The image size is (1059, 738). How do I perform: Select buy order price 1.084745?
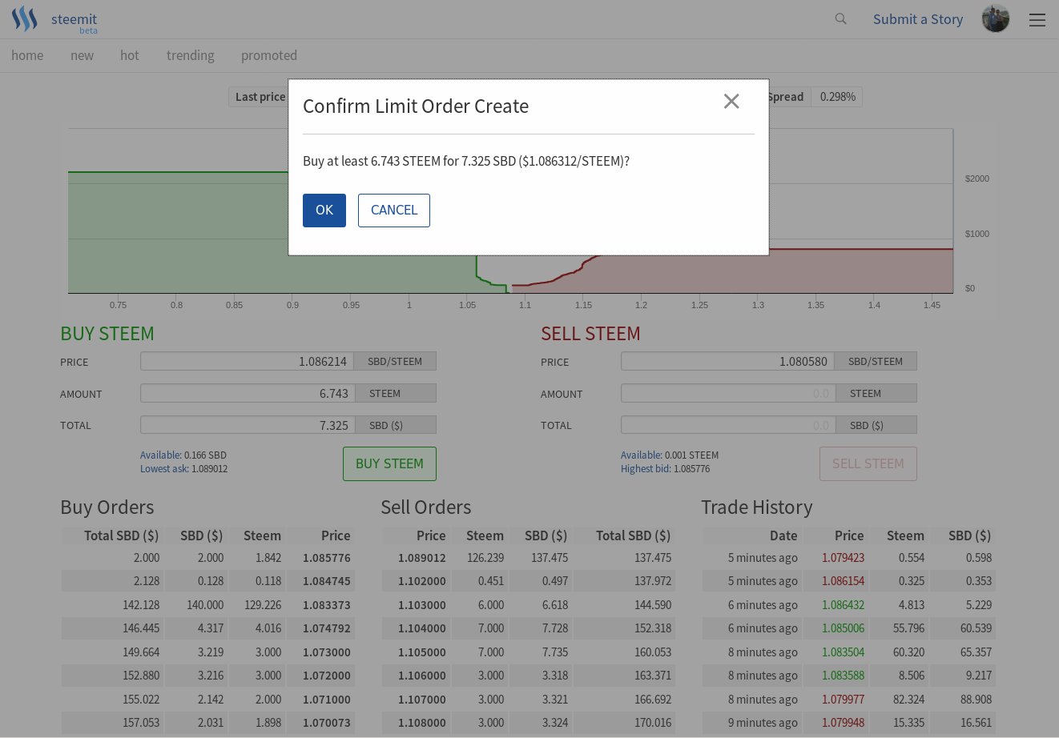tap(327, 581)
